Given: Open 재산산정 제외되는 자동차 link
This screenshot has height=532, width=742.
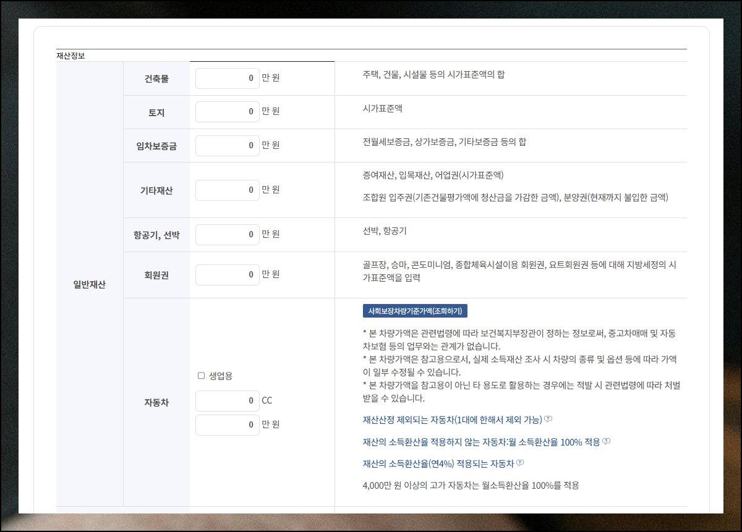Looking at the screenshot, I should 452,420.
